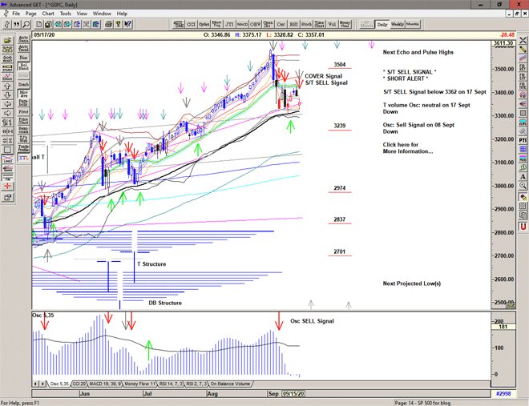Image resolution: width=529 pixels, height=406 pixels.
Task: Click the red plus icon in left toolbar
Action: pos(7,185)
